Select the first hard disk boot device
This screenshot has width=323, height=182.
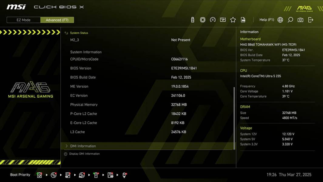click(x=39, y=175)
